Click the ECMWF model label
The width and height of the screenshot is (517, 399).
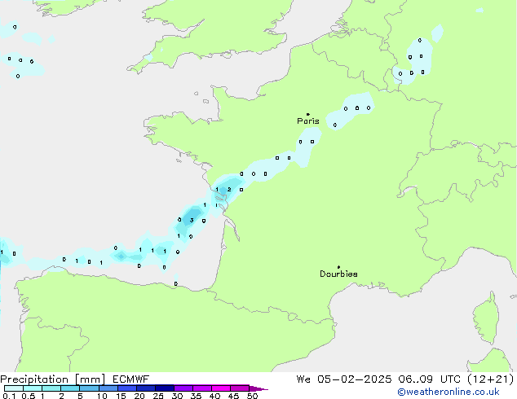point(131,379)
